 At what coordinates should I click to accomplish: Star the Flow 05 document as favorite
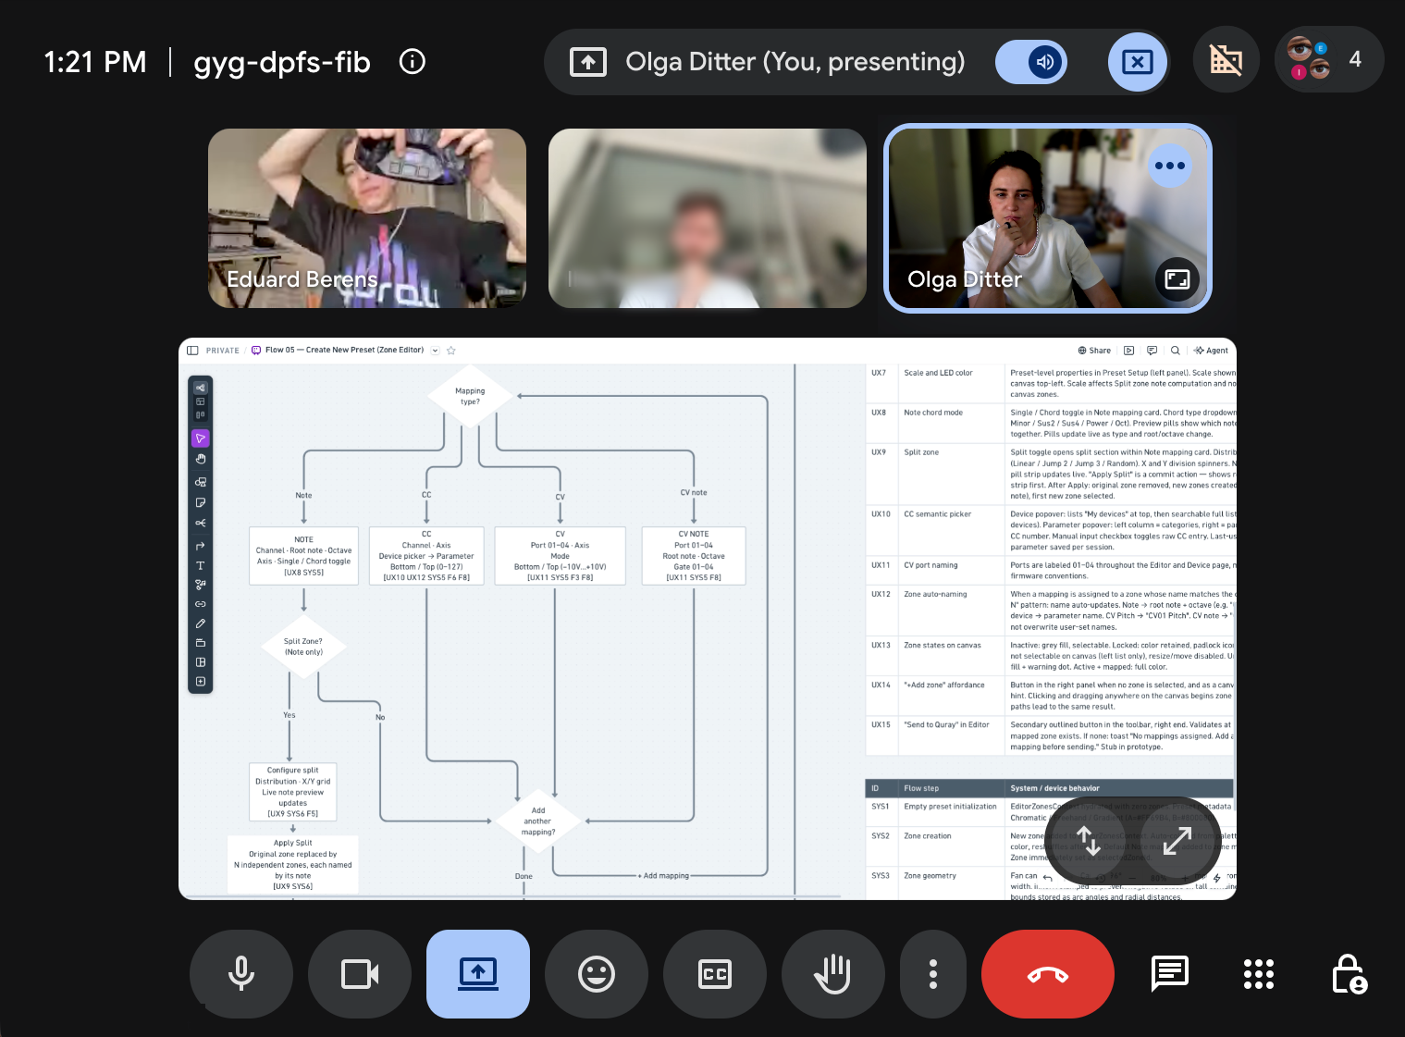(x=451, y=351)
